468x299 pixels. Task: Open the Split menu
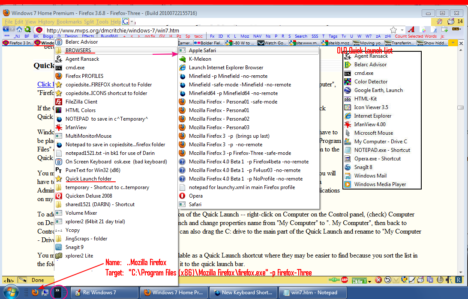click(89, 22)
